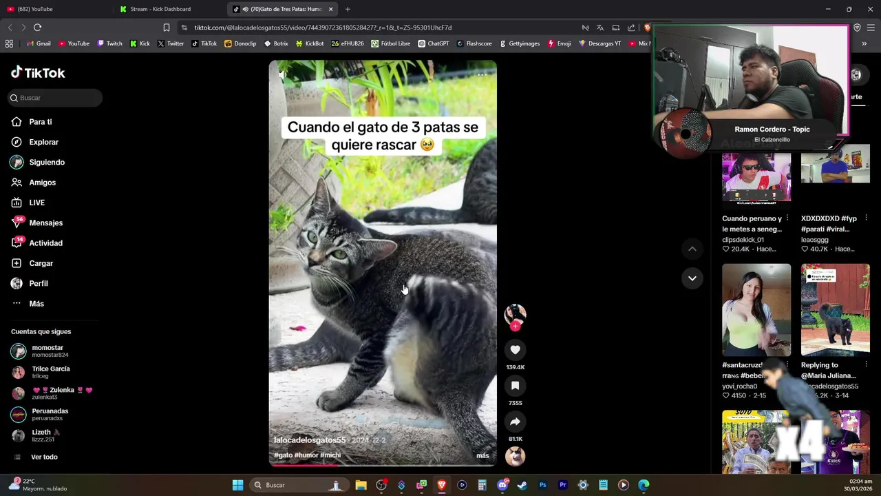This screenshot has height=496, width=881.
Task: Open spinning sound disc at video bottom right
Action: tap(515, 456)
